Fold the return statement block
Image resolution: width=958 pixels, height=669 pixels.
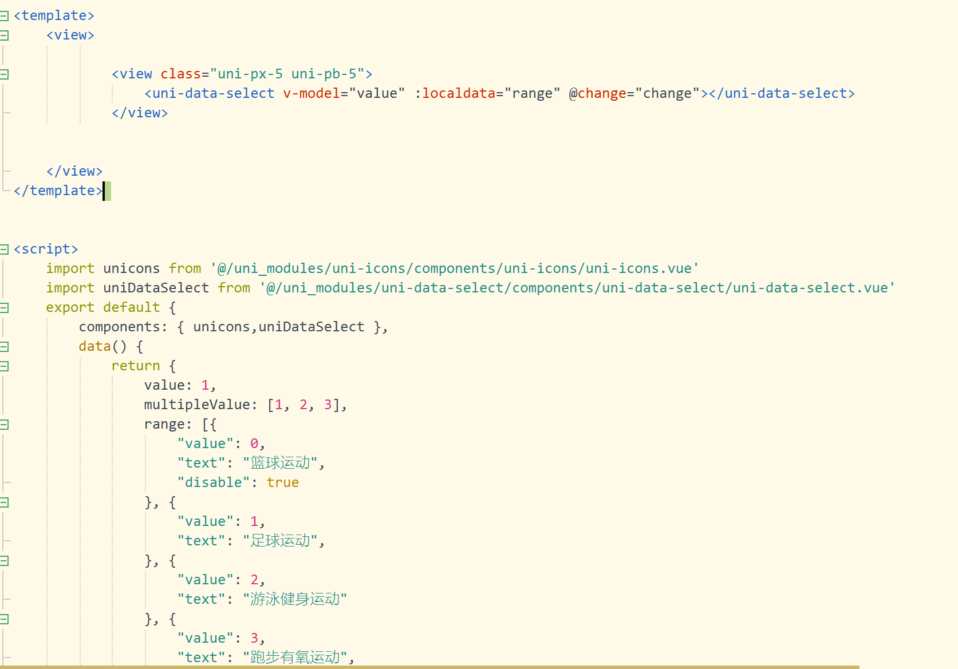4,366
